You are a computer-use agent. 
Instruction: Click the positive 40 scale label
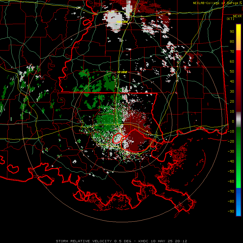[232, 81]
